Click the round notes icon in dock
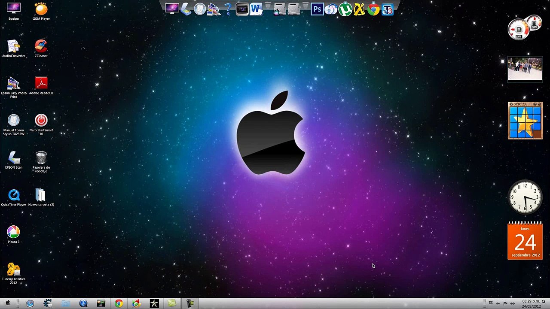The height and width of the screenshot is (309, 550). (x=200, y=9)
